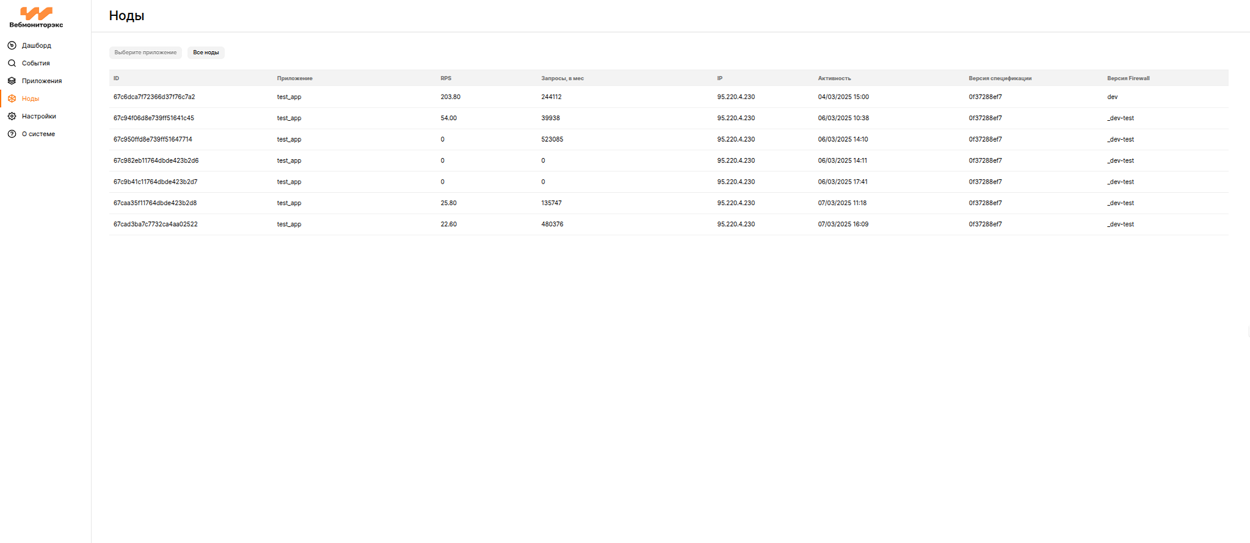Image resolution: width=1250 pixels, height=543 pixels.
Task: Click node ID 67c950ffd8e739ff51647714
Action: click(x=153, y=140)
